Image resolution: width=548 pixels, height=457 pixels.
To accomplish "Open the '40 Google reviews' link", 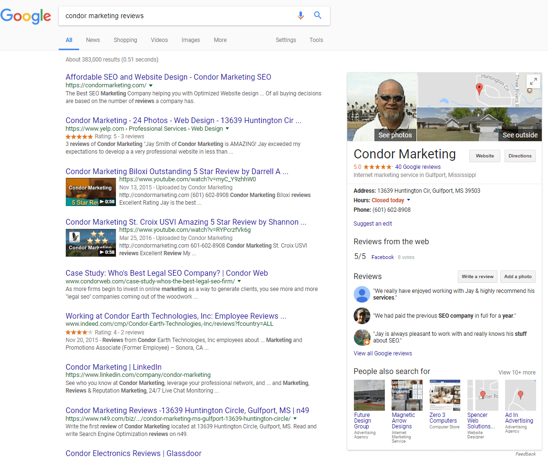I will click(418, 167).
